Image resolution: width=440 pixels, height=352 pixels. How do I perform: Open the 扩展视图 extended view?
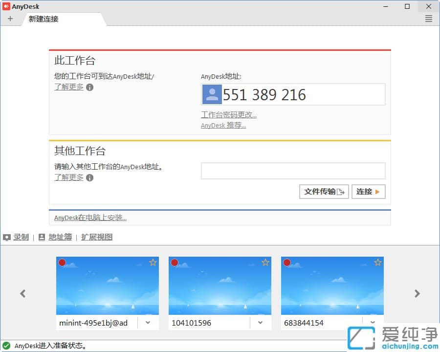coord(96,237)
